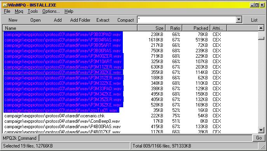Select file P3B04RAS.wav
The height and width of the screenshot is (151, 267).
63,40
